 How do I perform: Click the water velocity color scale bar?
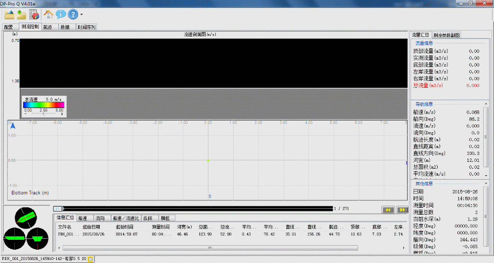pyautogui.click(x=44, y=105)
